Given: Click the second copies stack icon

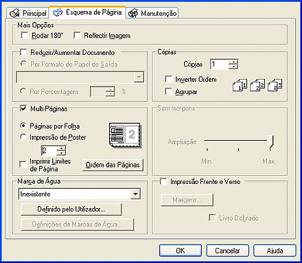Looking at the screenshot, I should pyautogui.click(x=257, y=85).
